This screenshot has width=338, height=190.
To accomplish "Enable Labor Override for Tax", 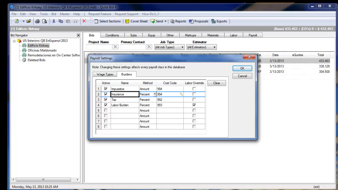I will [194, 100].
